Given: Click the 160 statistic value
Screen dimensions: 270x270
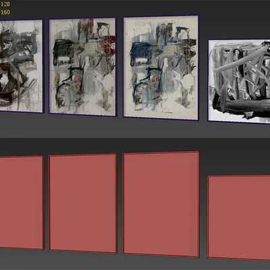Looking at the screenshot, I should coord(5,12).
